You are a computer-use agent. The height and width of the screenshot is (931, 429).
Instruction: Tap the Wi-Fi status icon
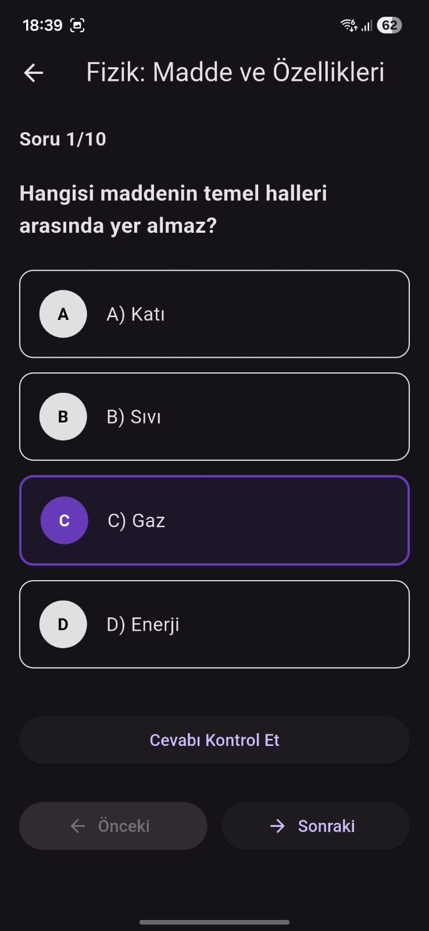pyautogui.click(x=349, y=25)
